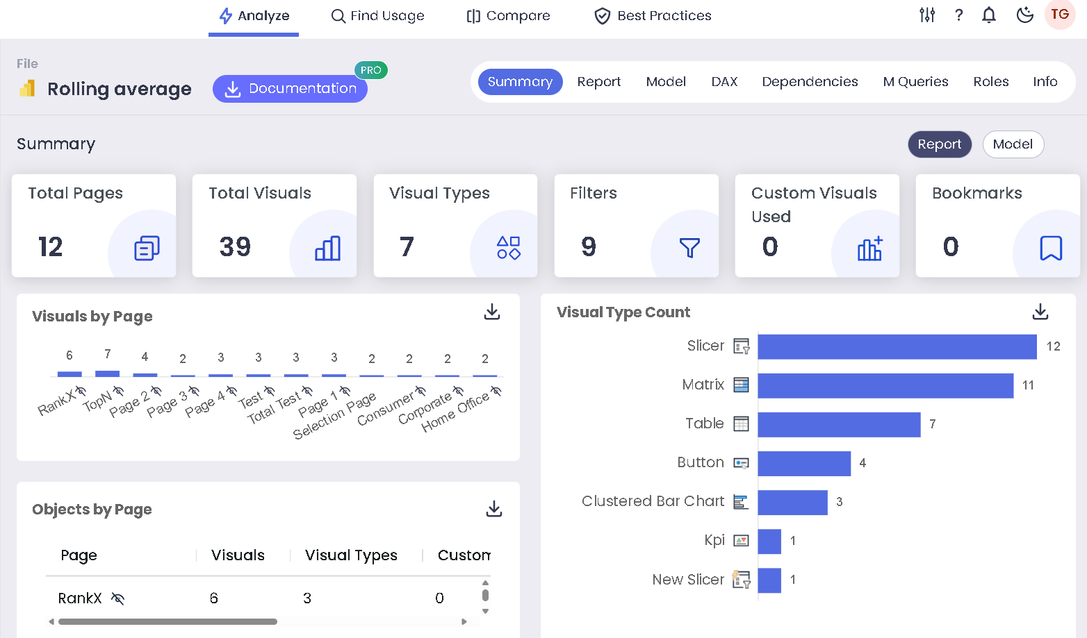The image size is (1087, 638).
Task: Switch summary view to Report
Action: (939, 144)
